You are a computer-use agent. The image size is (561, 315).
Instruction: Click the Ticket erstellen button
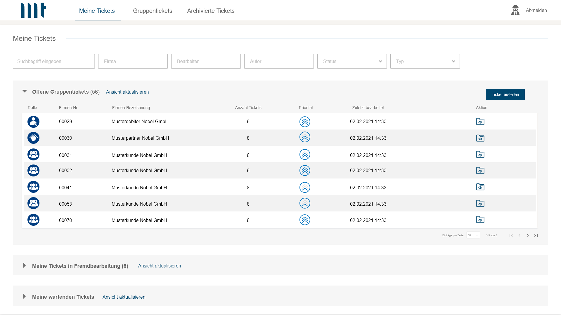[505, 94]
